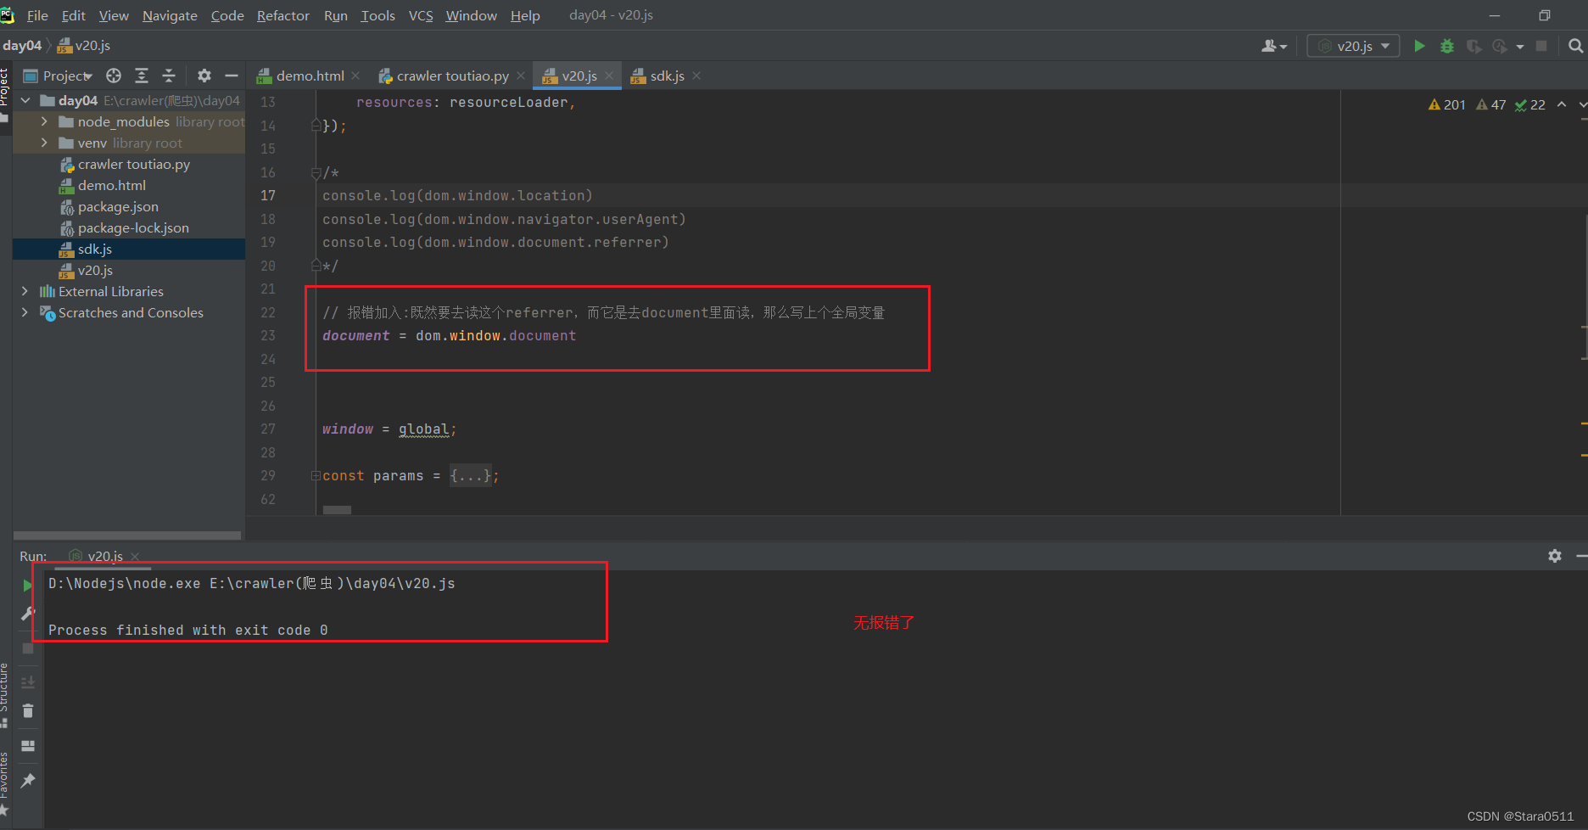Open the v20.js run configuration dropdown
The image size is (1588, 830).
[1353, 46]
